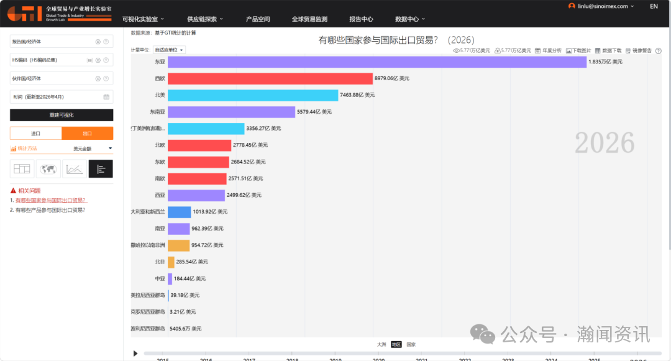Image resolution: width=671 pixels, height=361 pixels.
Task: Focus the 伙伴国/经济体 input field
Action: 62,79
